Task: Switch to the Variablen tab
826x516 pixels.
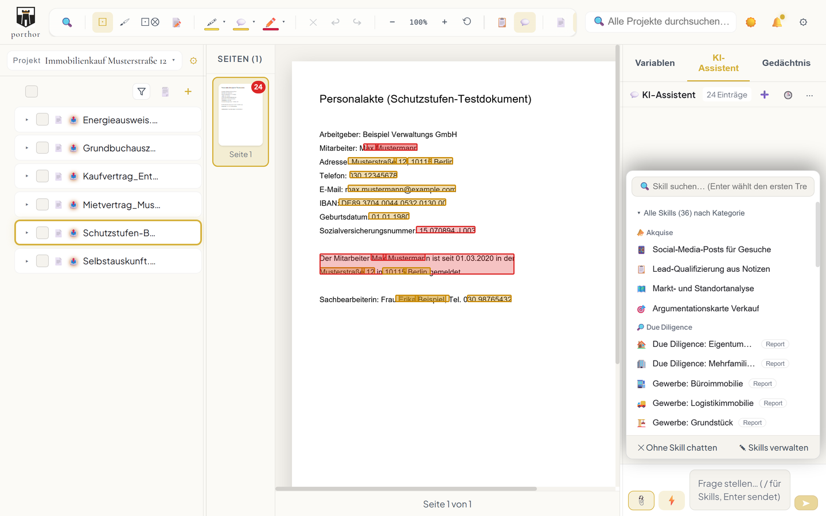Action: [654, 63]
